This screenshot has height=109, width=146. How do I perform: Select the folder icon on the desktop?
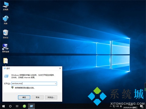pos(5,61)
